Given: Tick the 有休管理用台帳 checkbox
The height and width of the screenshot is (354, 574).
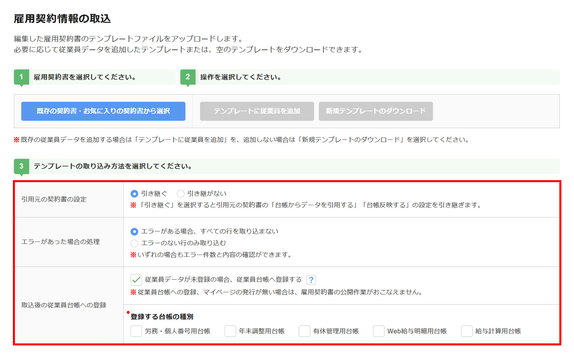Looking at the screenshot, I should tap(305, 331).
